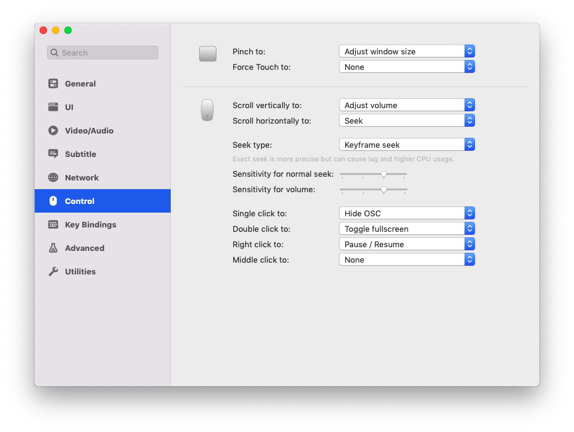Image resolution: width=574 pixels, height=432 pixels.
Task: Click the Video/Audio play icon
Action: pos(53,130)
